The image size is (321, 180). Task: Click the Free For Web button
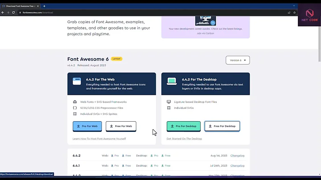(x=121, y=126)
